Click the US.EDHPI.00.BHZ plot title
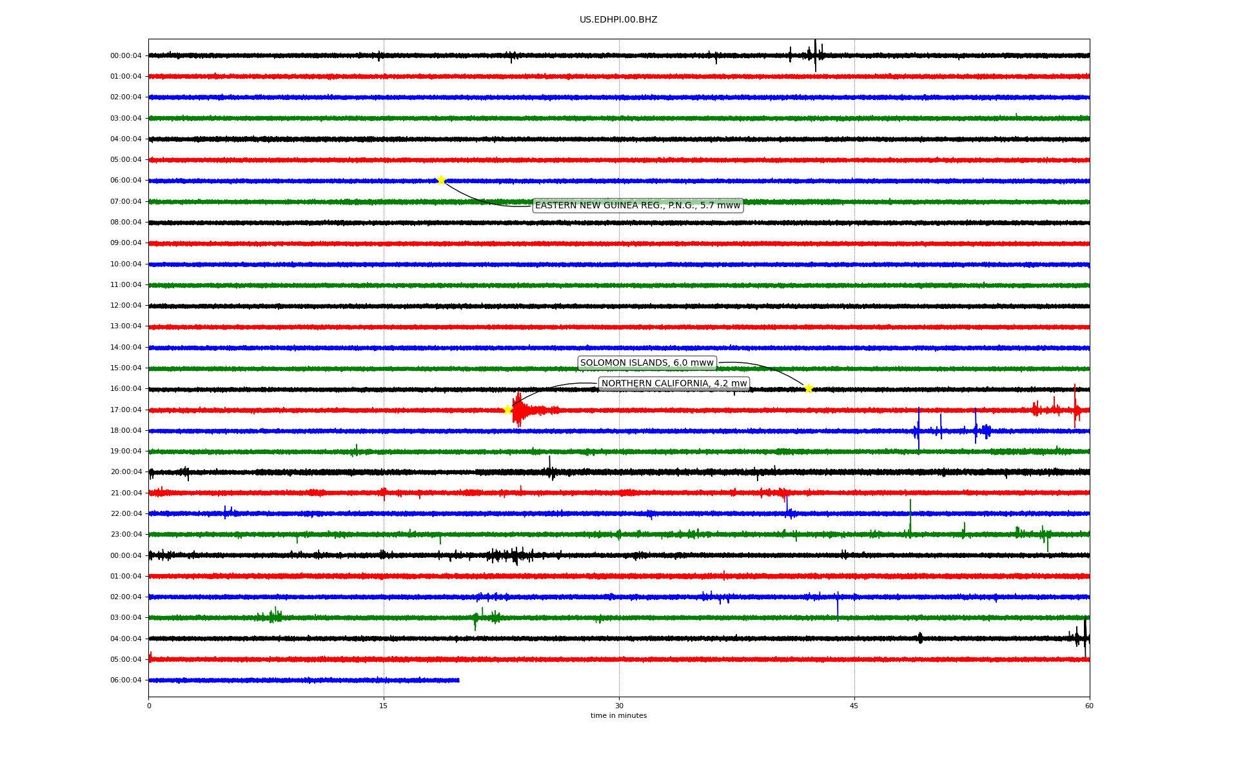 [x=618, y=20]
